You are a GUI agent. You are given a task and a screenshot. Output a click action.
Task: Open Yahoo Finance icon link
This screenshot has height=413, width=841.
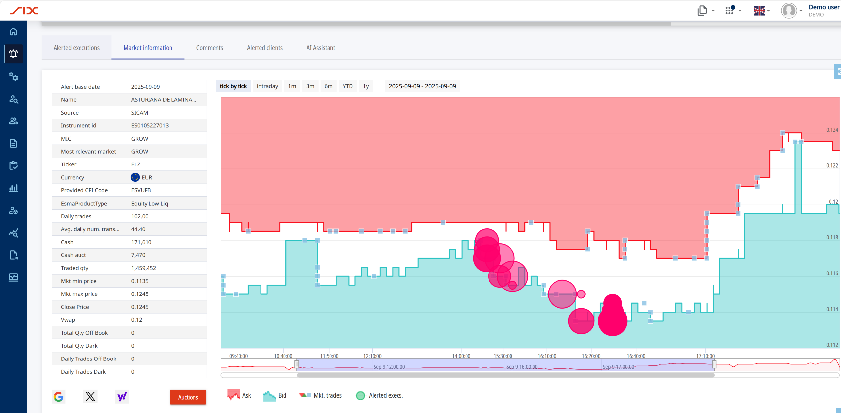122,397
